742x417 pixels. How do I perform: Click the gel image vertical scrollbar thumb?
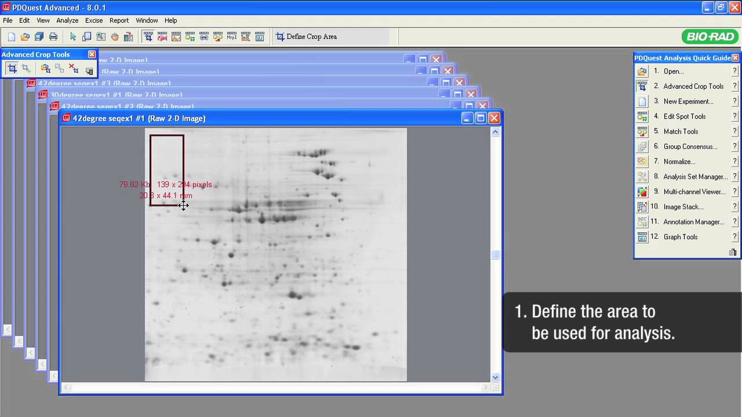(x=495, y=255)
